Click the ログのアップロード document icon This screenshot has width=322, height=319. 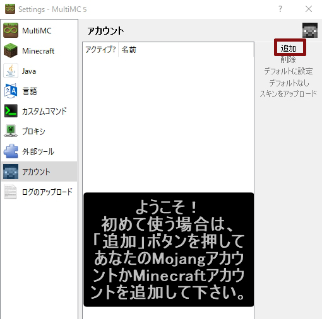tap(11, 192)
